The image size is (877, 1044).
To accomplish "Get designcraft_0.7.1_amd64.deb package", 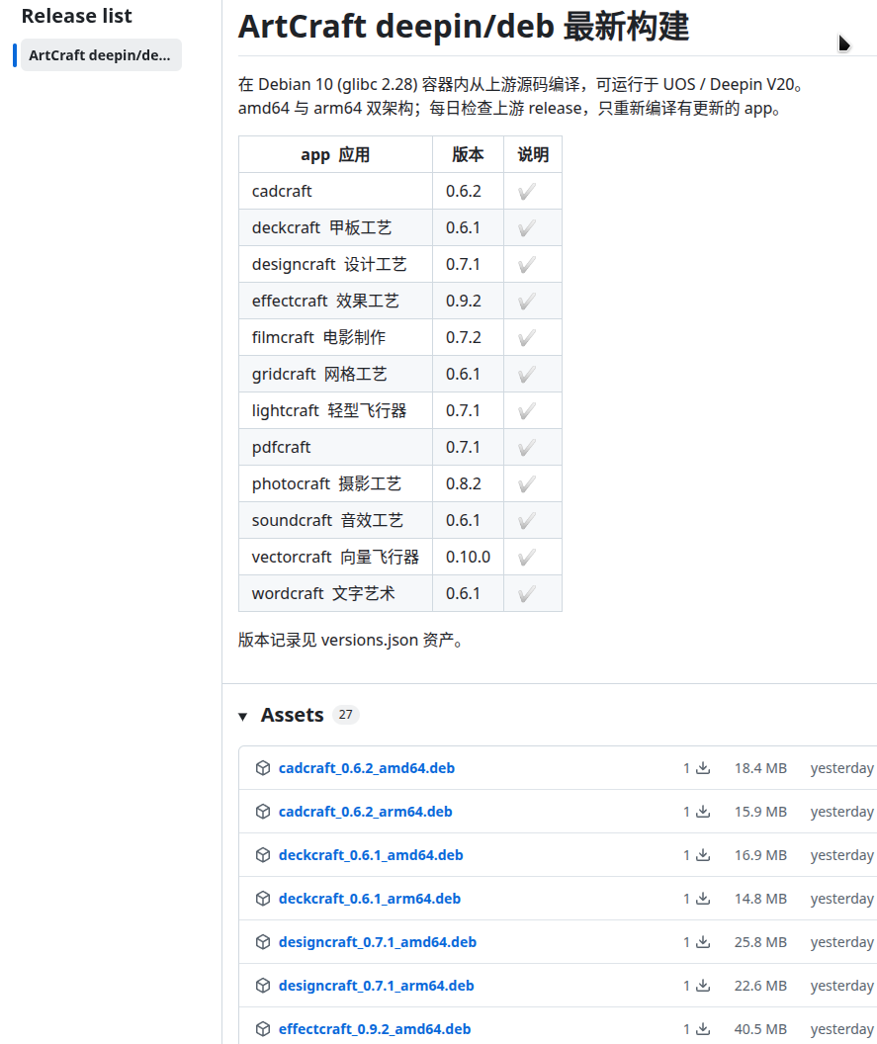I will (x=378, y=941).
